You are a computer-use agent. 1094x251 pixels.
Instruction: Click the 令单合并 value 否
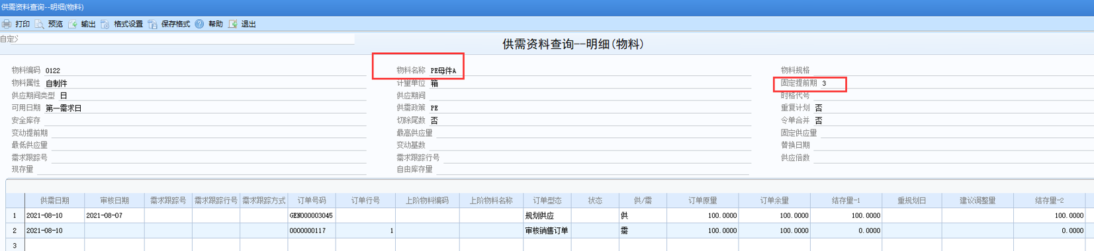tap(819, 120)
